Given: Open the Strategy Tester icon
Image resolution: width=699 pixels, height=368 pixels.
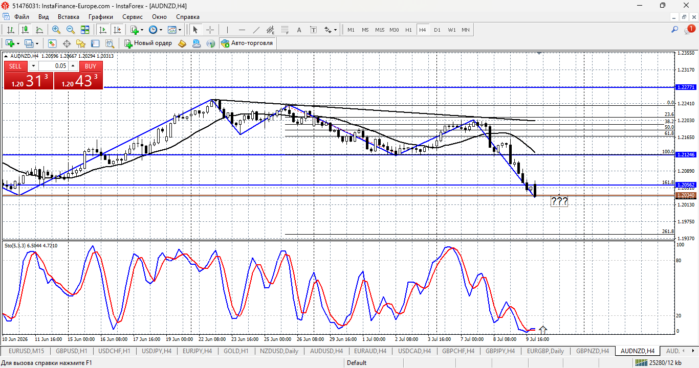Looking at the screenshot, I should click(109, 43).
